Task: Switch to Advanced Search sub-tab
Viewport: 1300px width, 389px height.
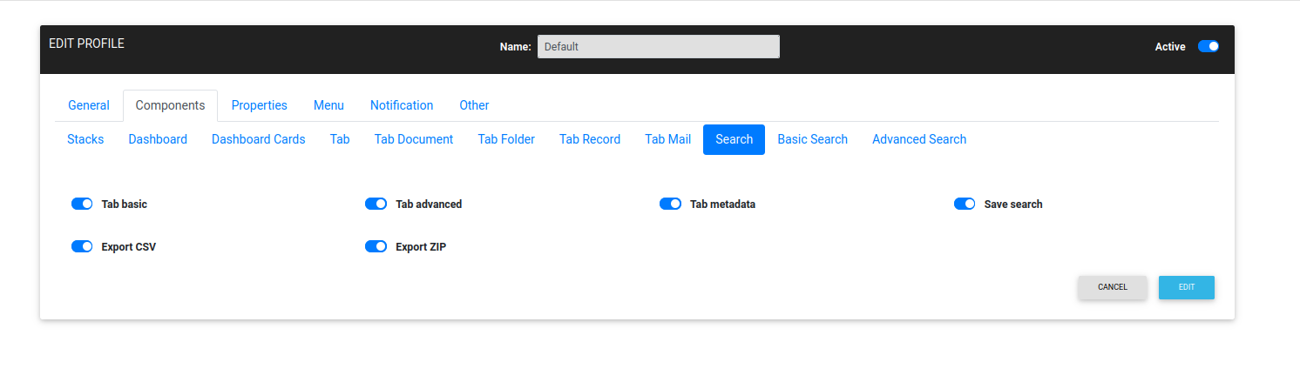Action: point(919,139)
